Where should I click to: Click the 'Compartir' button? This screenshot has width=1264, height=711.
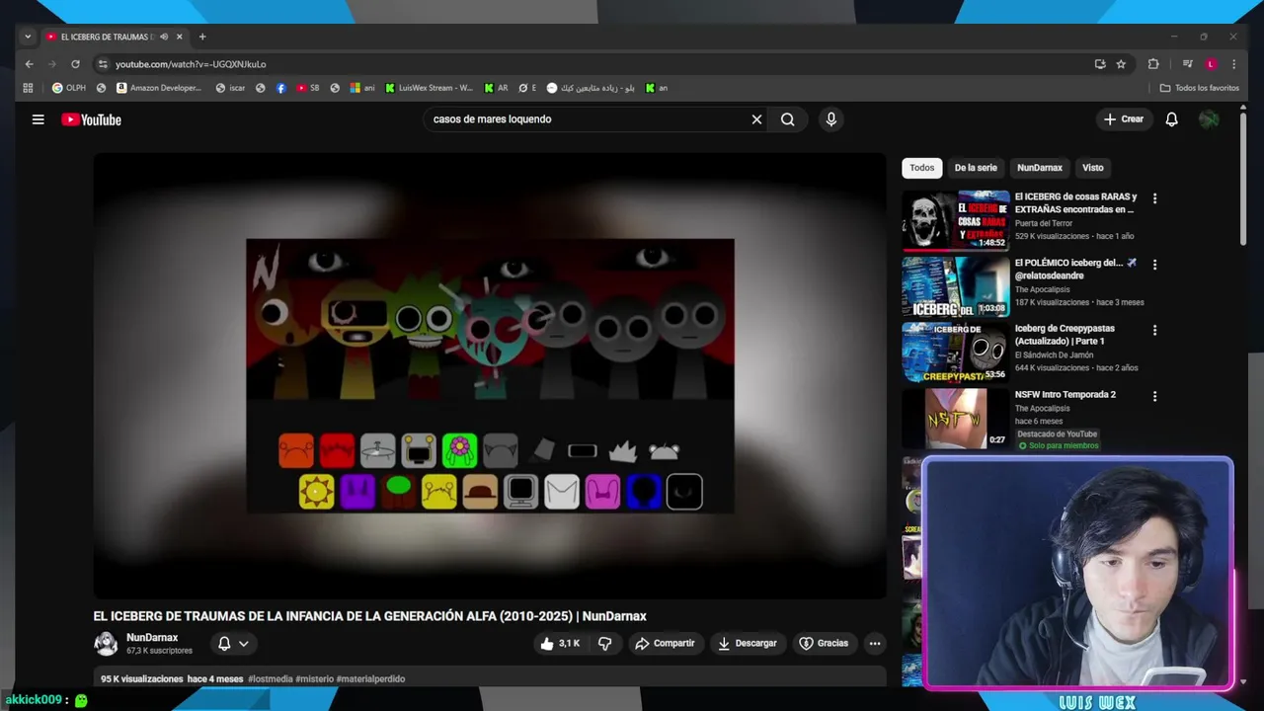click(665, 643)
